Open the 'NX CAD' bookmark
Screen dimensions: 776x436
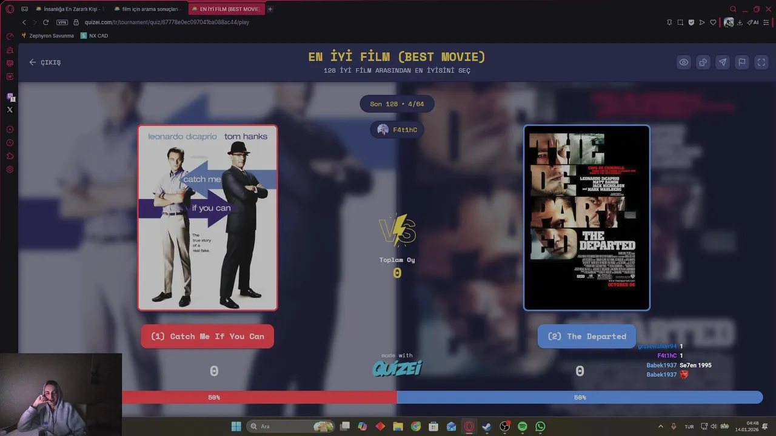point(95,36)
